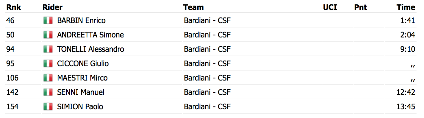Image resolution: width=424 pixels, height=118 pixels.
Task: Open rider CICCONE Giulio's profile
Action: pos(83,64)
